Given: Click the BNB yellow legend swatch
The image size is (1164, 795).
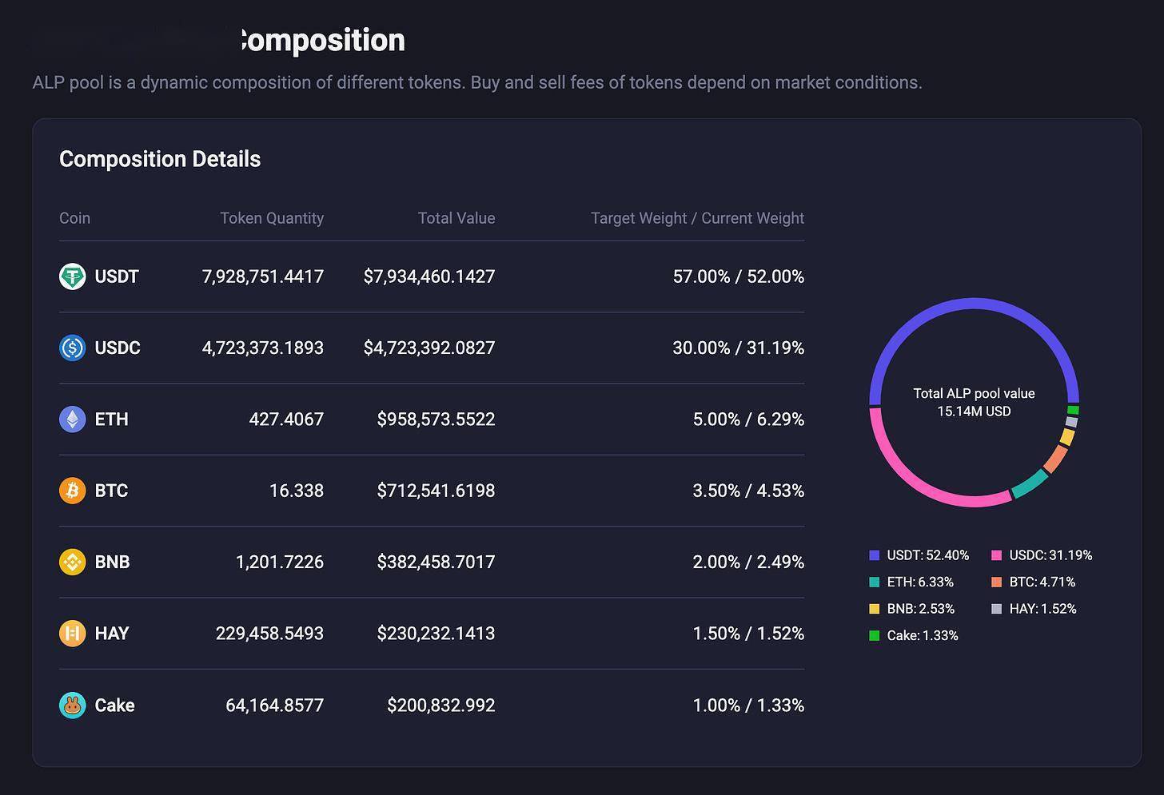Looking at the screenshot, I should [875, 609].
